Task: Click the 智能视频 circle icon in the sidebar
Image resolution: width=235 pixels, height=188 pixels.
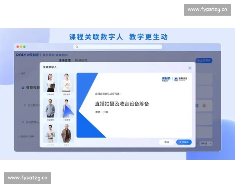Action: coord(23,88)
